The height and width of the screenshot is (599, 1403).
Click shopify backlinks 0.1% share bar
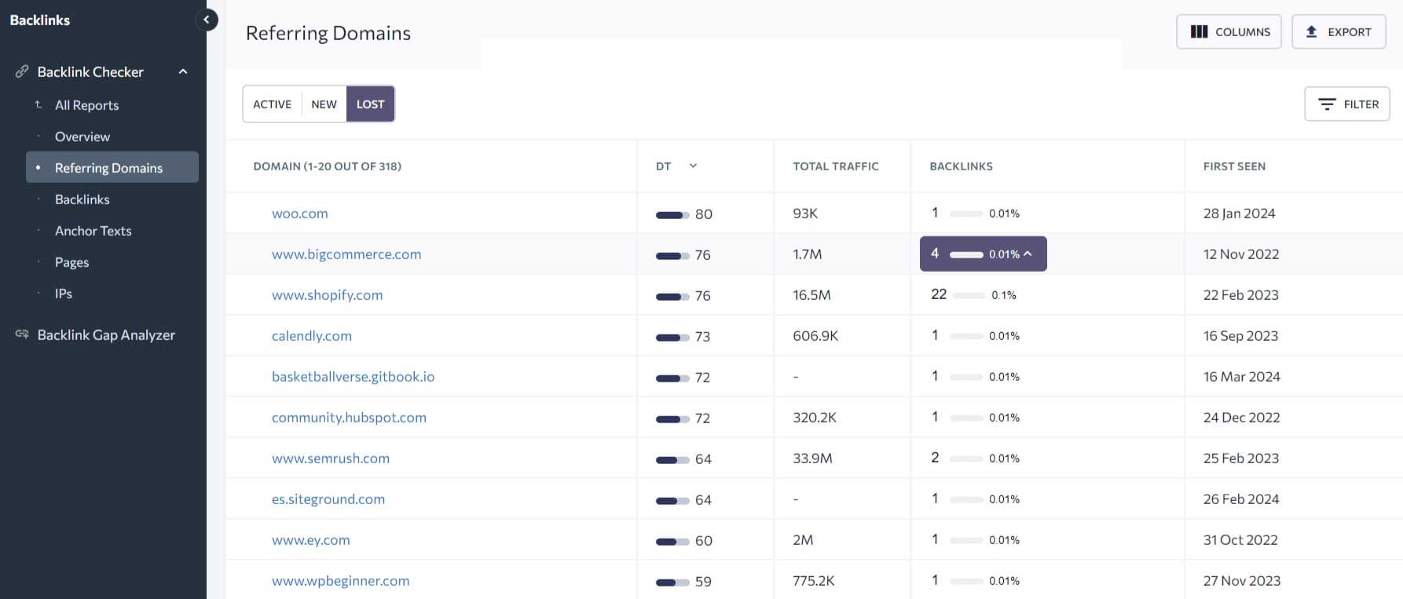[969, 295]
